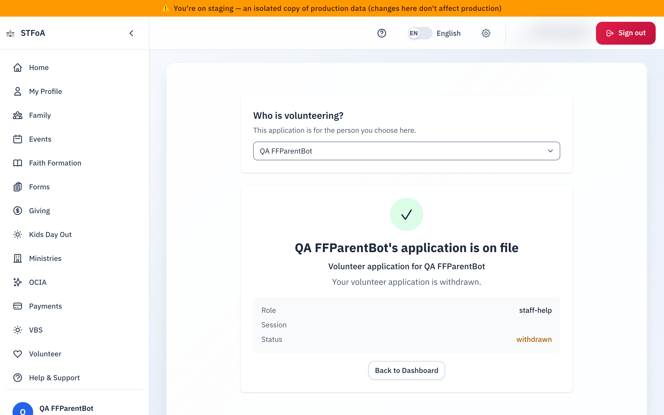Click the My Profile person icon
Viewport: 664px width, 415px height.
tap(18, 91)
